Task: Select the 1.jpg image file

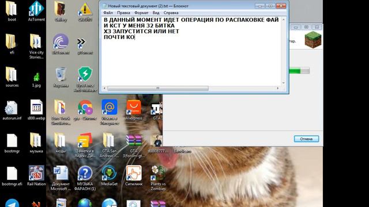Action: tap(36, 76)
